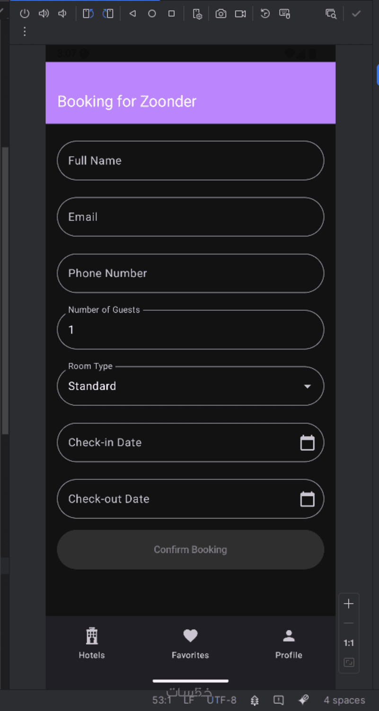The height and width of the screenshot is (711, 379).
Task: Open the Profile tab
Action: (x=289, y=643)
